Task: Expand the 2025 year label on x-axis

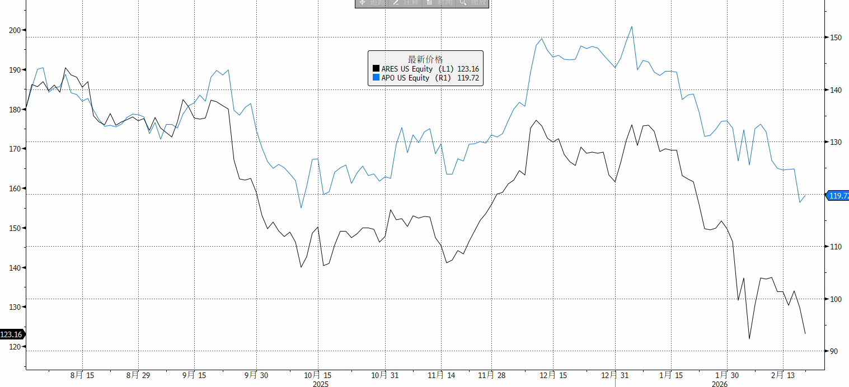Action: [320, 384]
